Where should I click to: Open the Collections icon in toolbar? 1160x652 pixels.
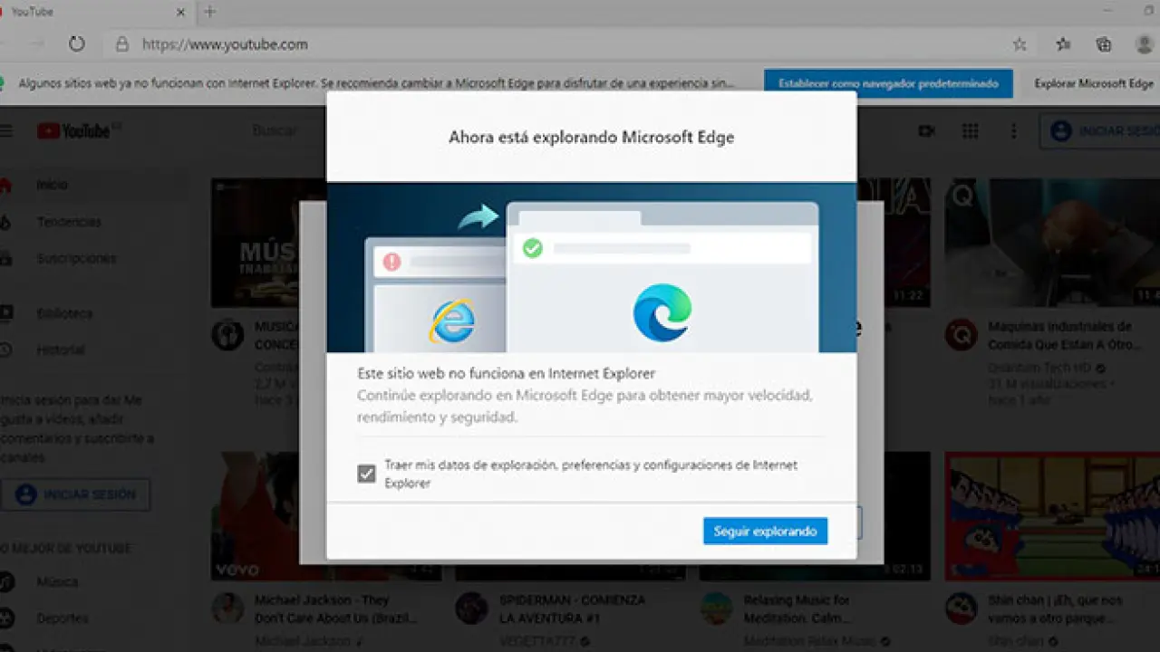pos(1103,44)
